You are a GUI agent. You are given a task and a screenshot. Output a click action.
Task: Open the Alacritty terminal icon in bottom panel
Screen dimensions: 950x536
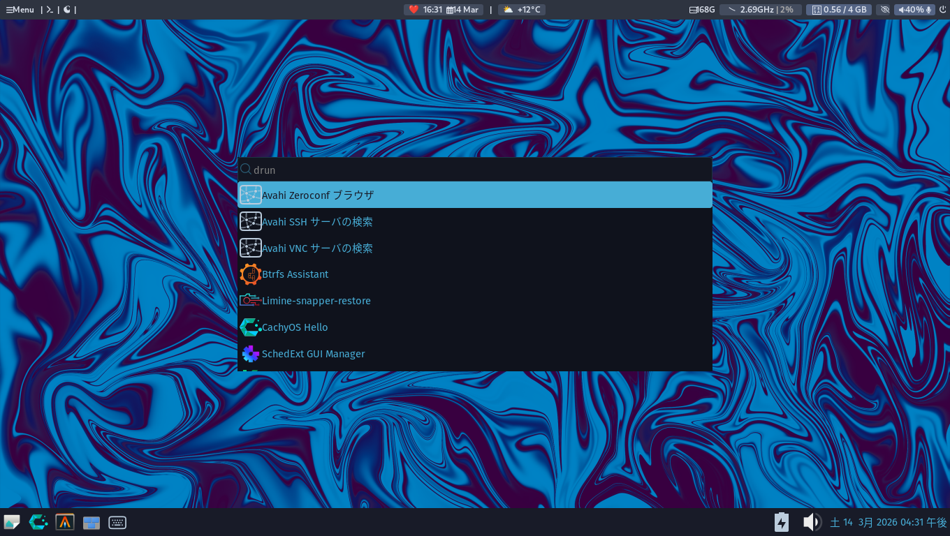click(65, 522)
